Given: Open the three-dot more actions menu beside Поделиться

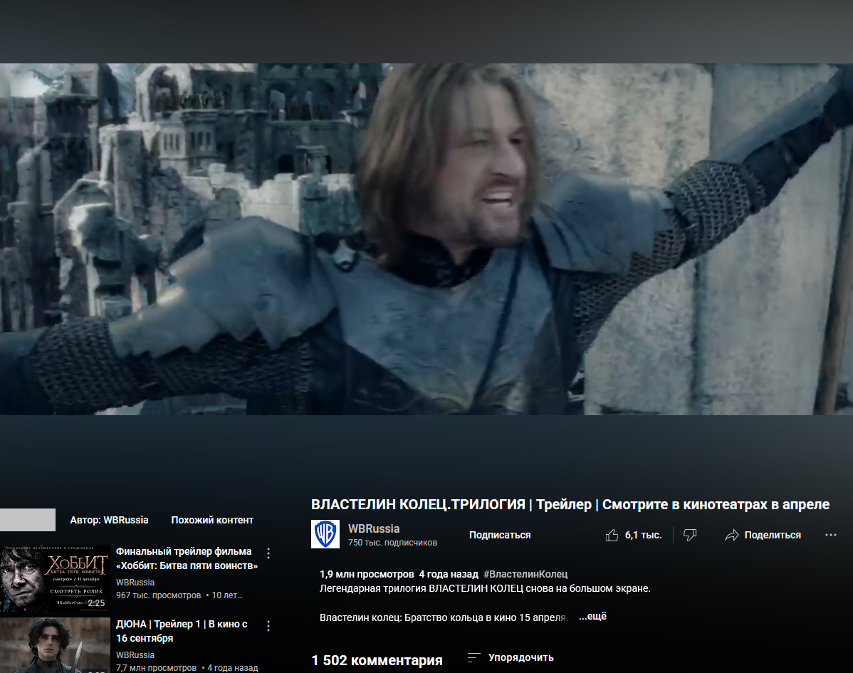Looking at the screenshot, I should click(831, 536).
